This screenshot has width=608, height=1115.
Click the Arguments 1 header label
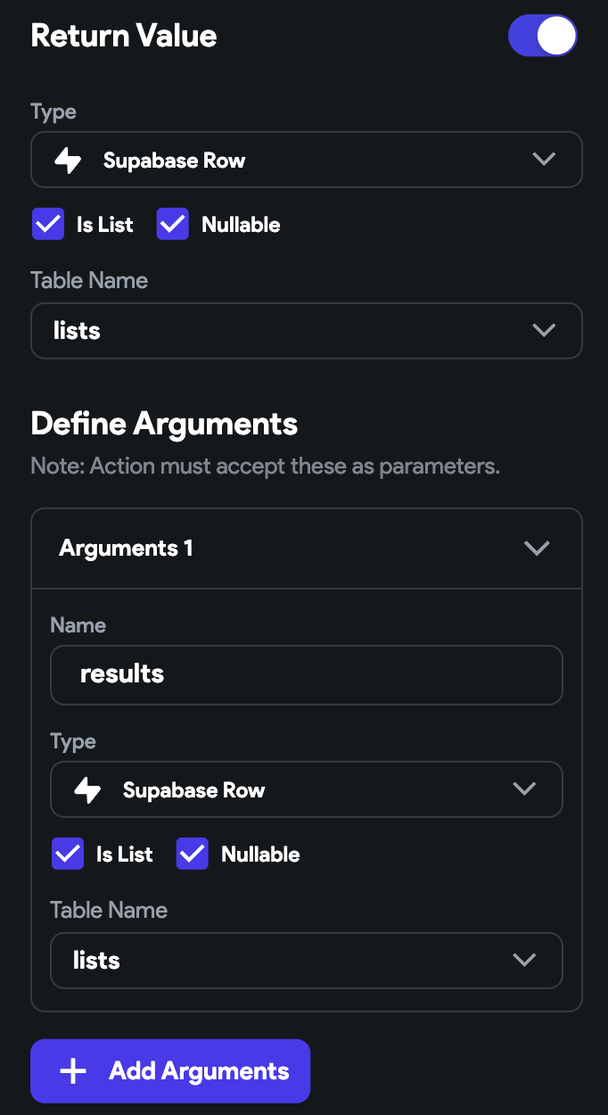pos(126,548)
